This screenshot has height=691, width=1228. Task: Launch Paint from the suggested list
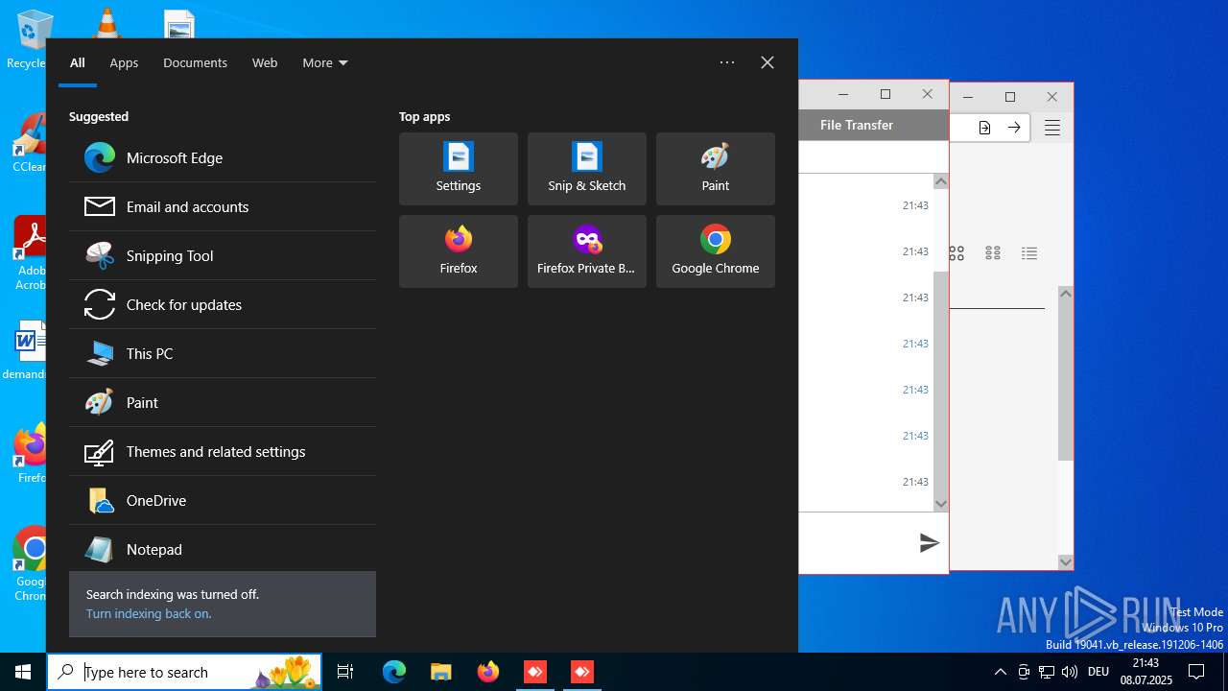tap(223, 402)
